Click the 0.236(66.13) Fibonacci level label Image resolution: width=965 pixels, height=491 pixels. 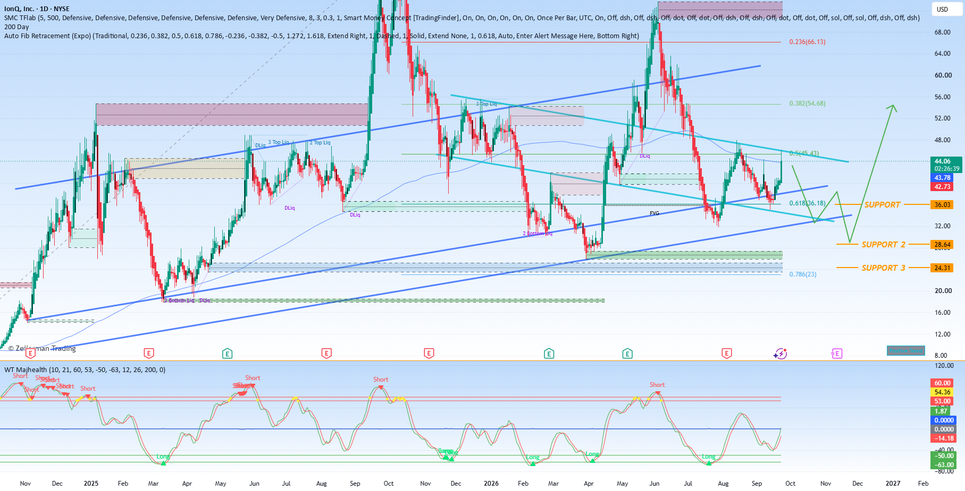(807, 42)
